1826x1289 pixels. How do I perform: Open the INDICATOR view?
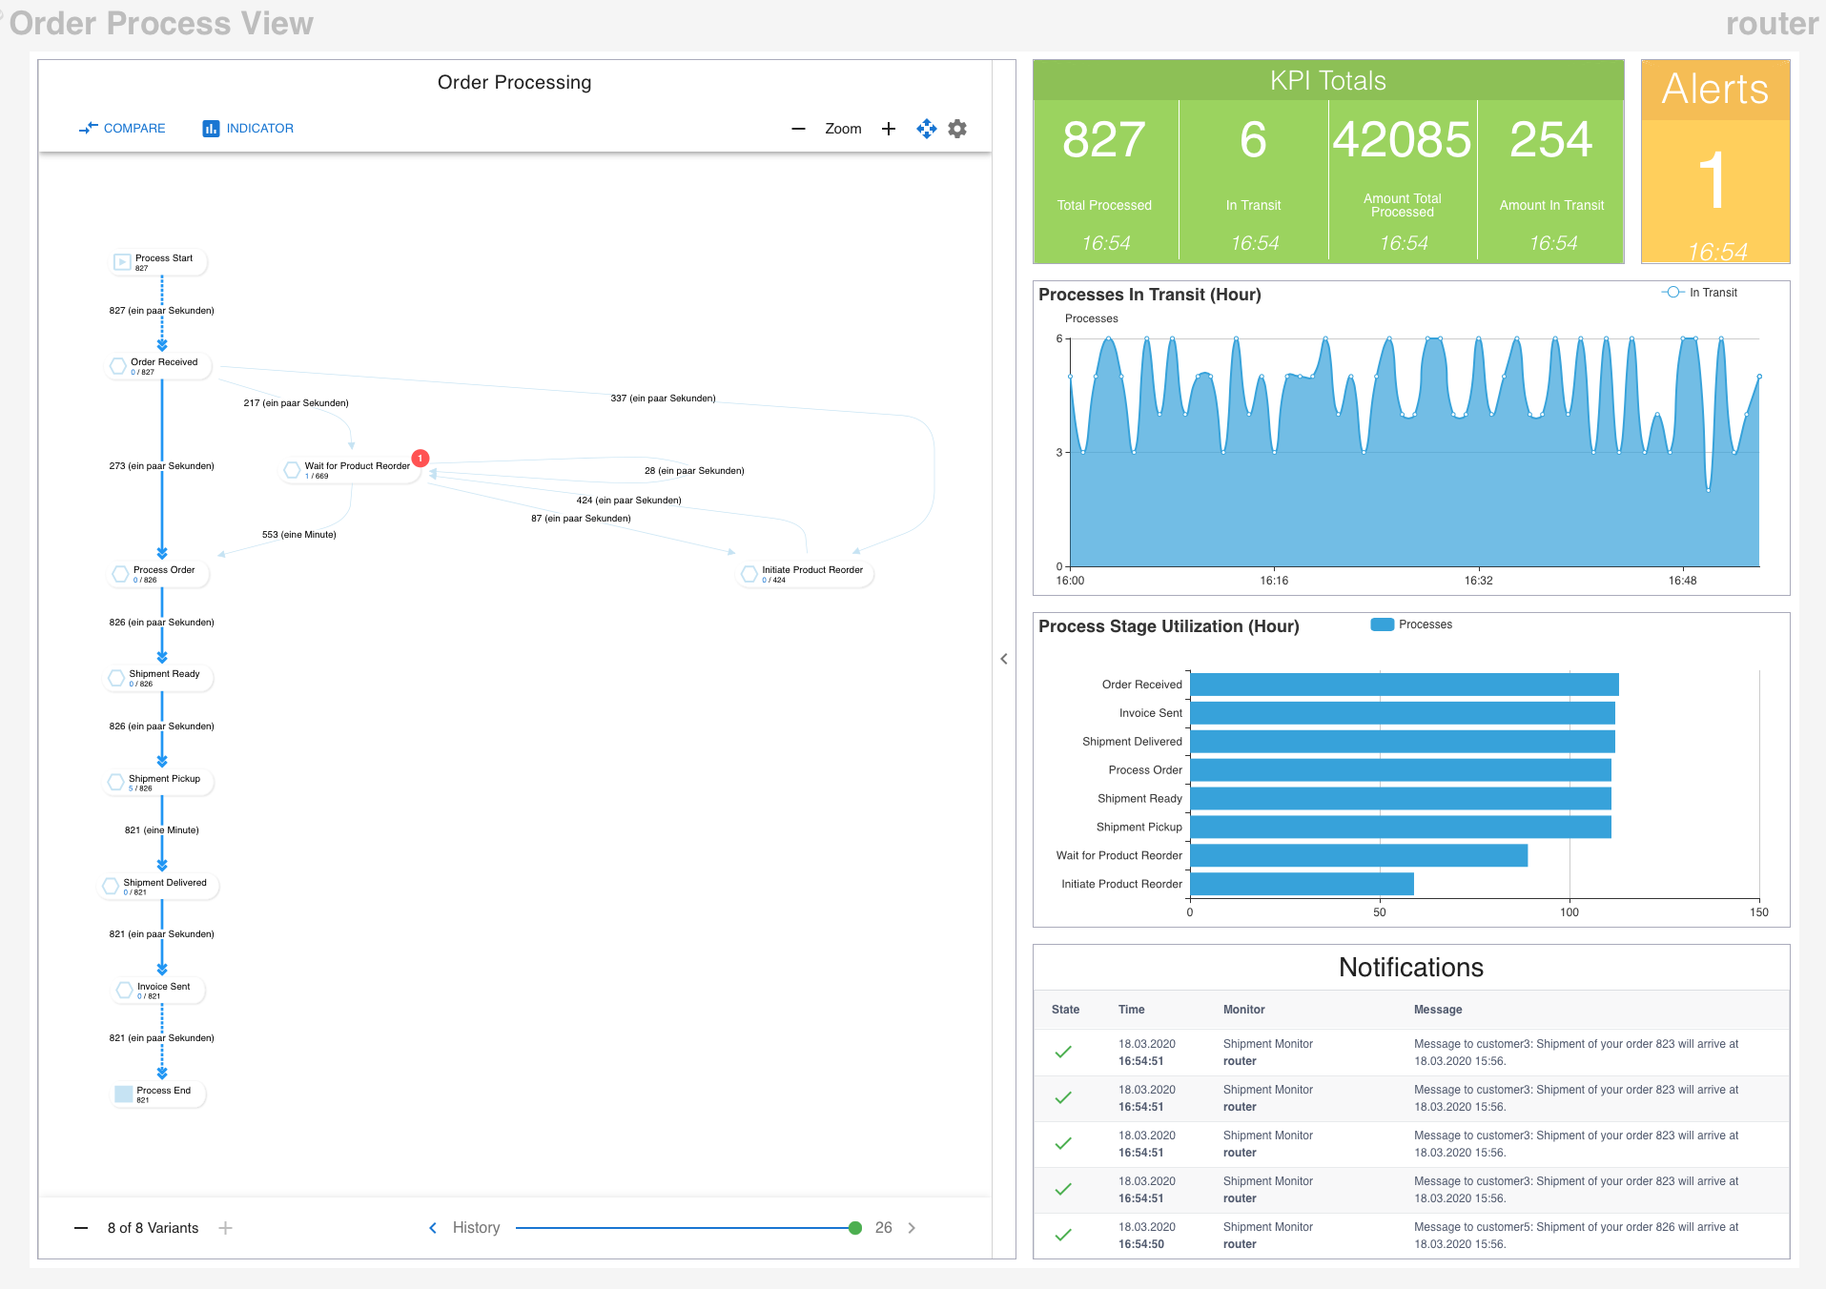pos(248,129)
